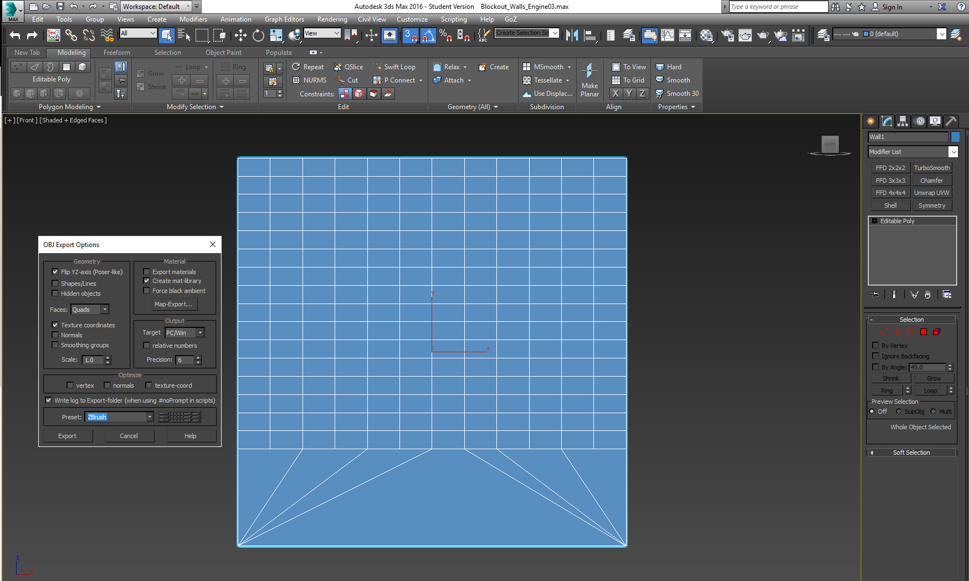Open the Create command panel tab

pos(871,121)
